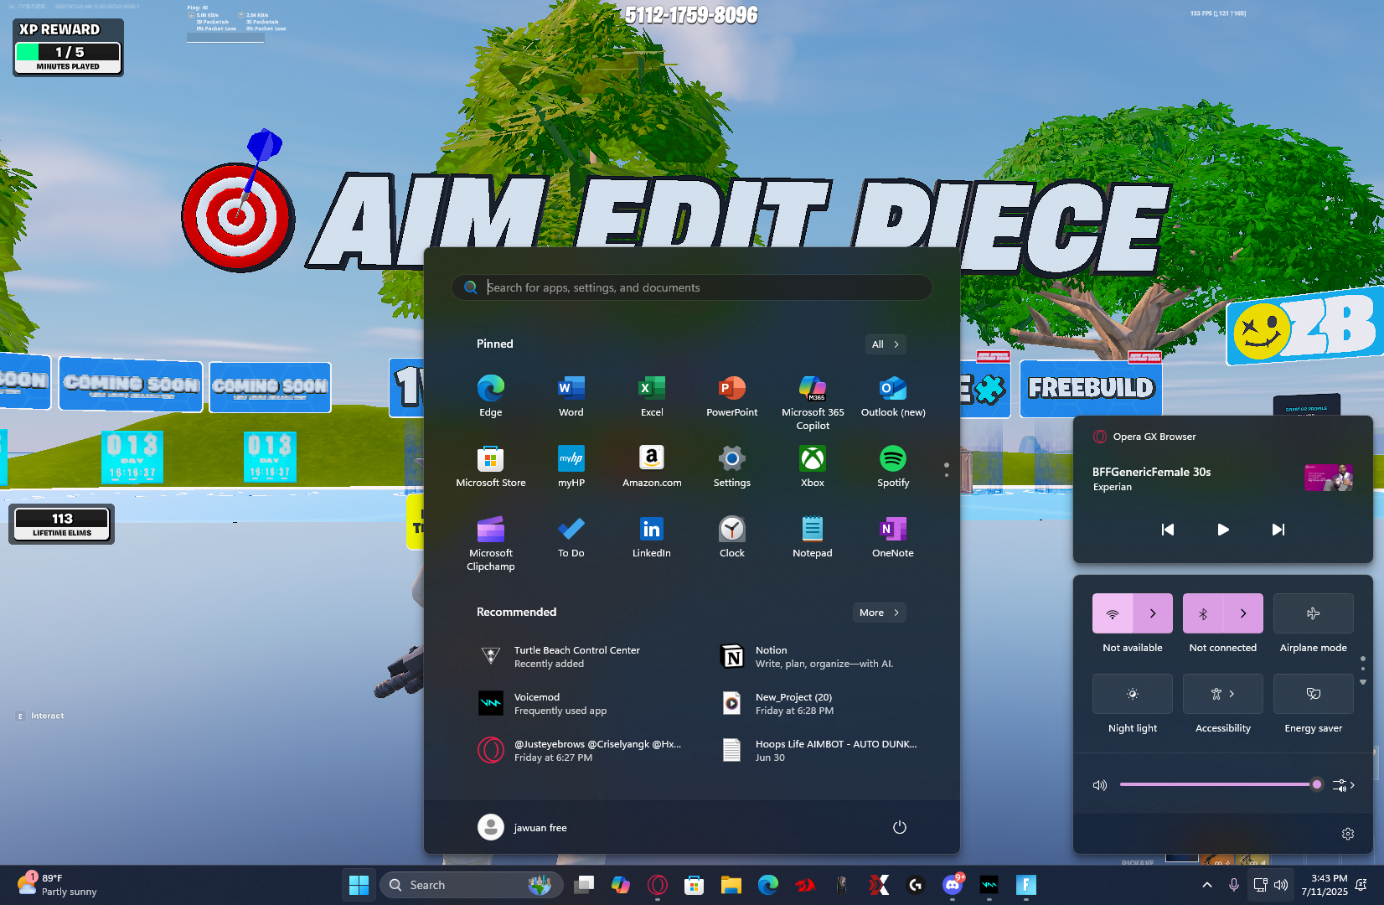
Task: Click the Windows Start button
Action: point(359,885)
